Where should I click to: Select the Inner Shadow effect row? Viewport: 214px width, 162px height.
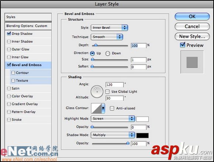click(28, 42)
